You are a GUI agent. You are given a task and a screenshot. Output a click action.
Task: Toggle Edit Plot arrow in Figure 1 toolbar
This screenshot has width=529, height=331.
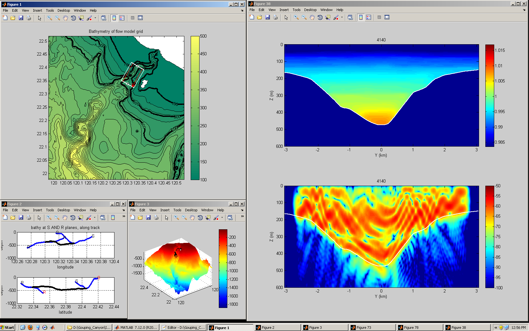[x=40, y=18]
